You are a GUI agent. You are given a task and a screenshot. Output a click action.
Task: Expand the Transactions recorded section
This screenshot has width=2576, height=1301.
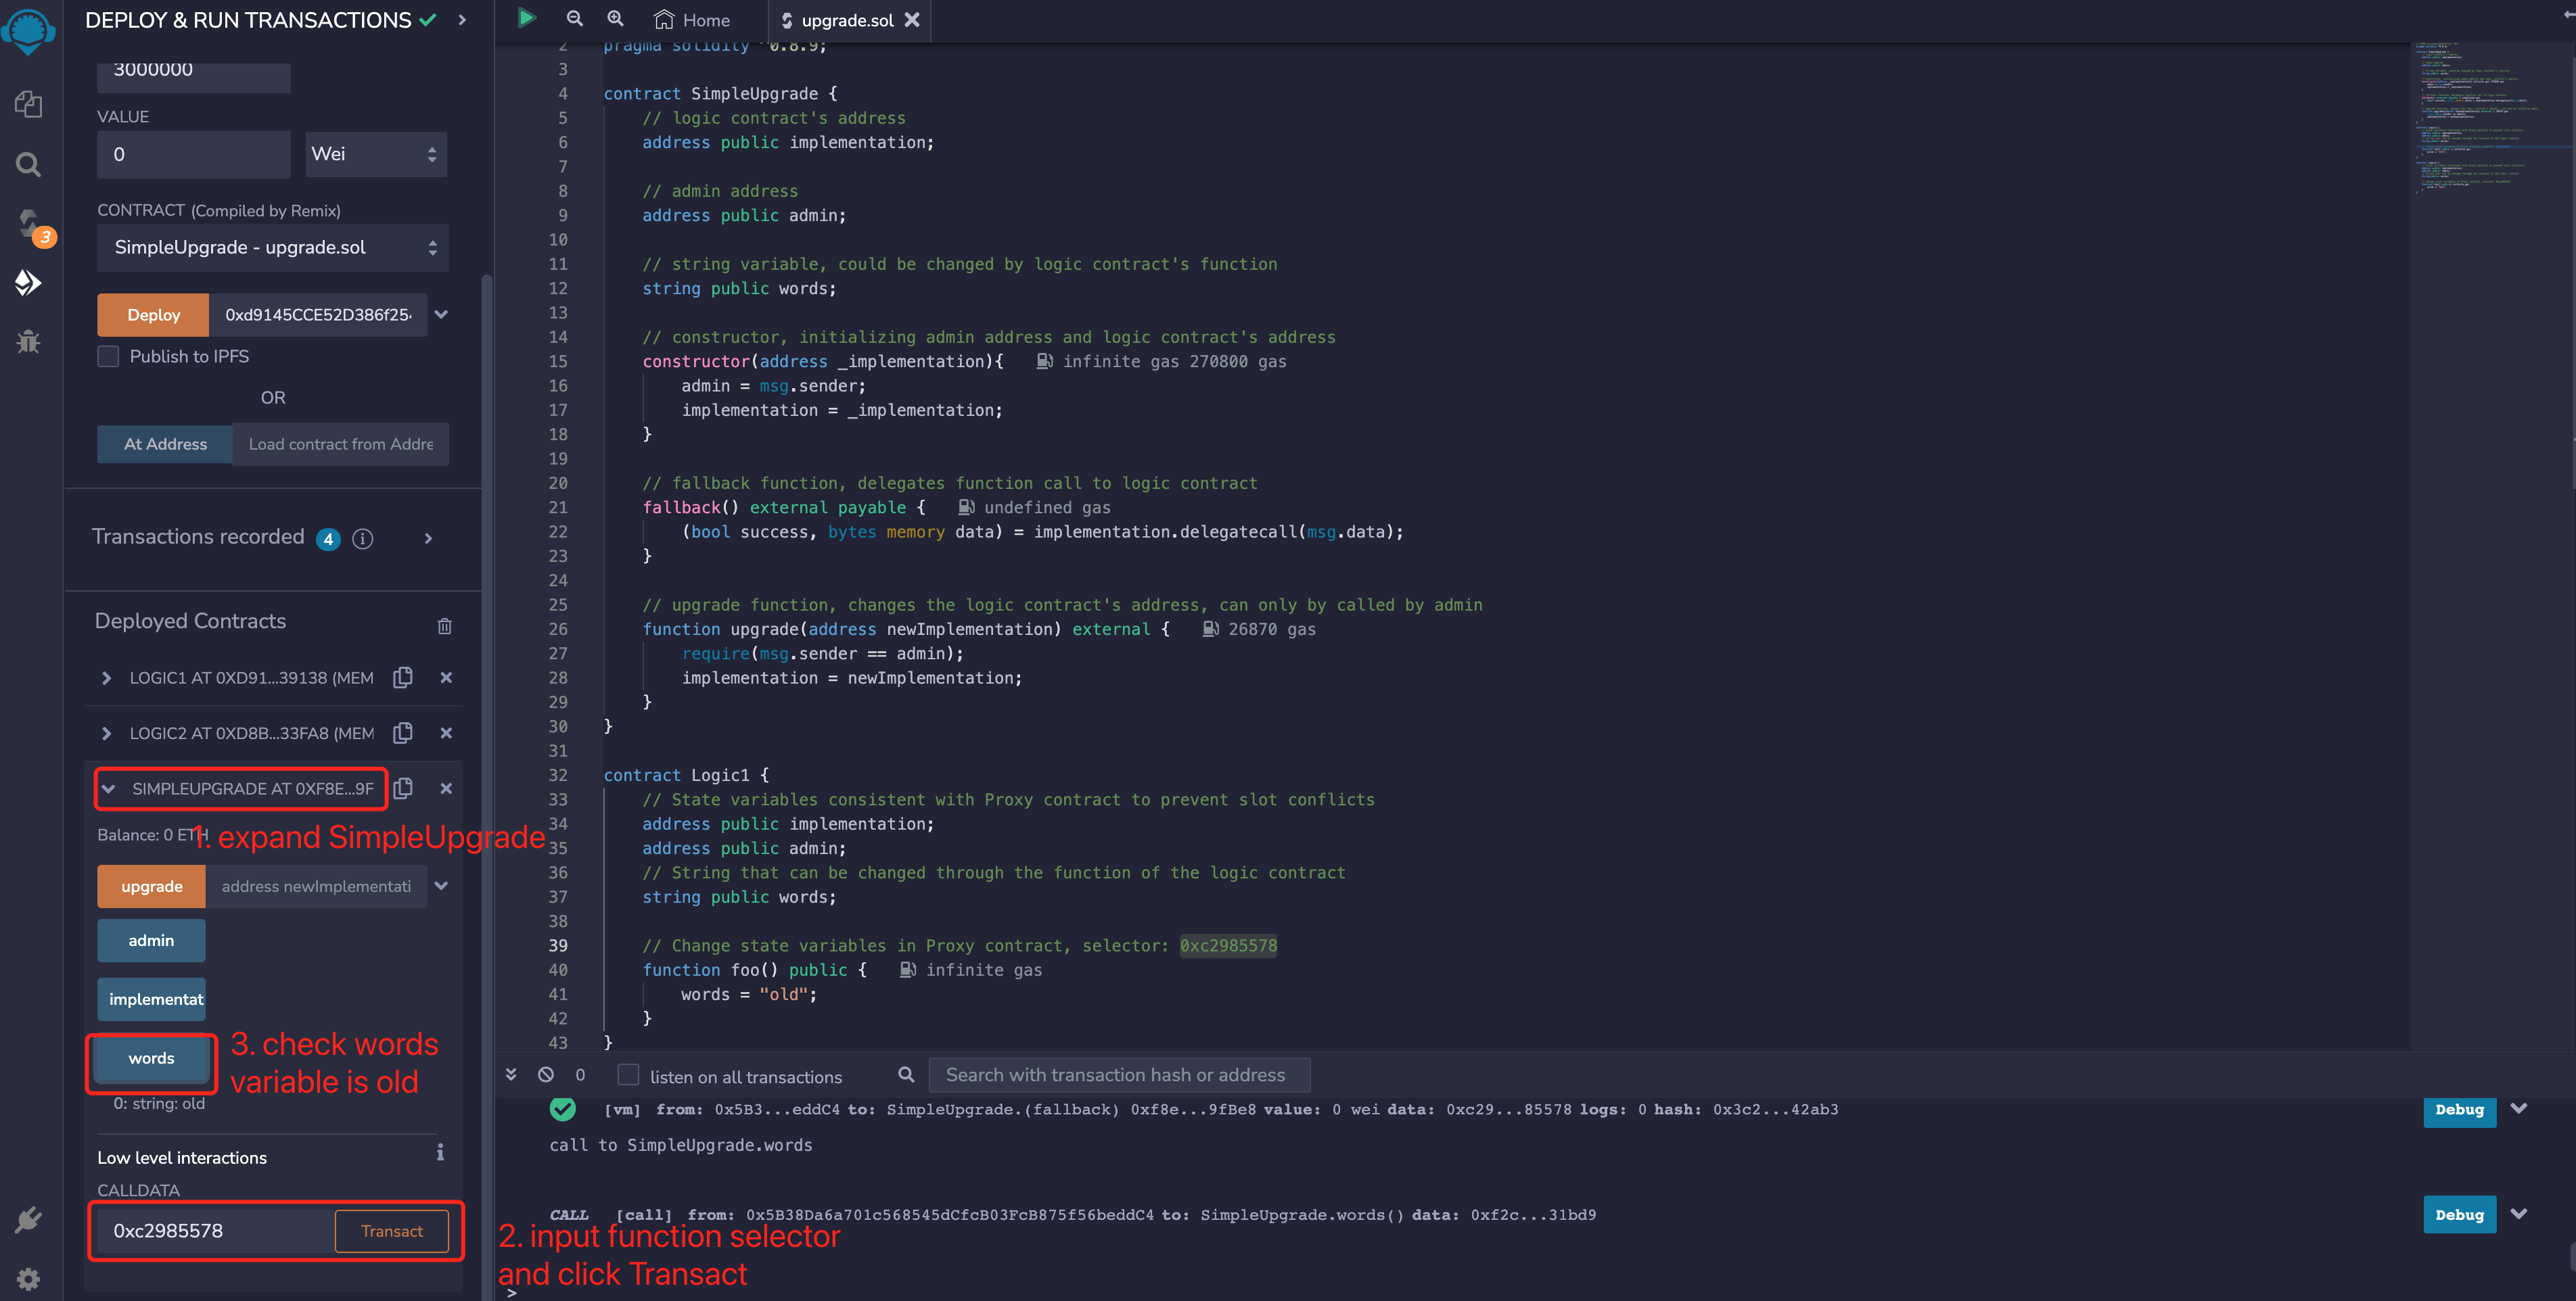click(x=428, y=538)
